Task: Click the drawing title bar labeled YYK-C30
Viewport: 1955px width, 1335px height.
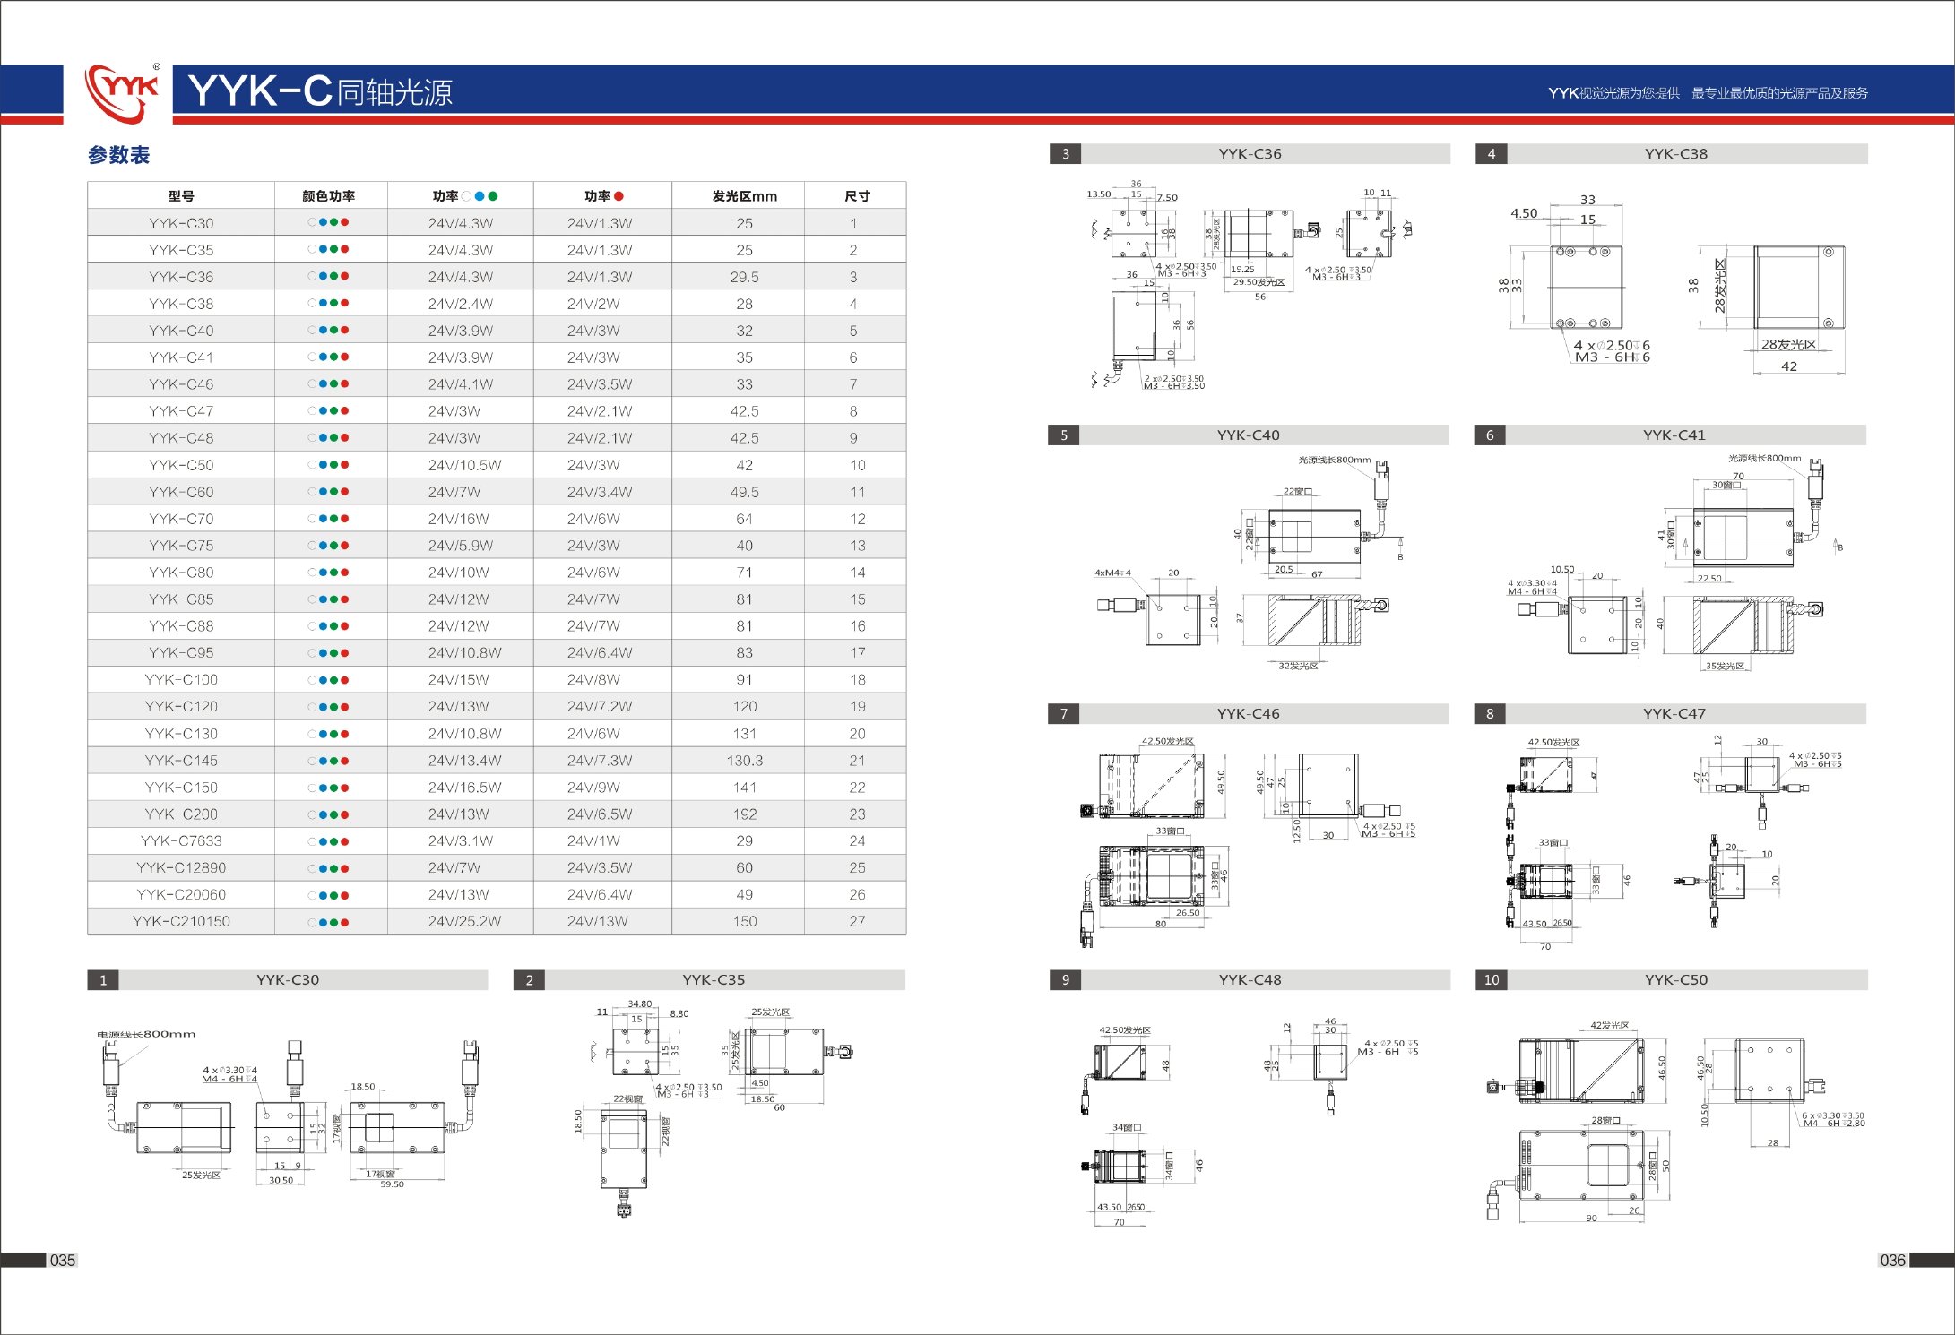Action: pos(287,980)
